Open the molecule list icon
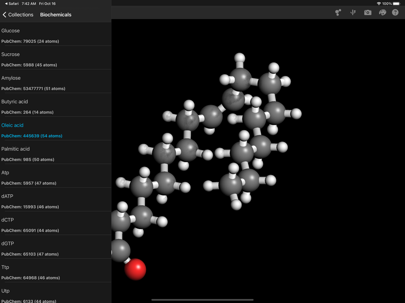 point(338,13)
